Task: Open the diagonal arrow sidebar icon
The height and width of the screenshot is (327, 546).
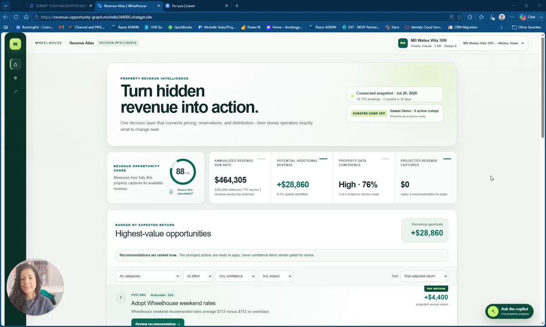Action: point(15,92)
